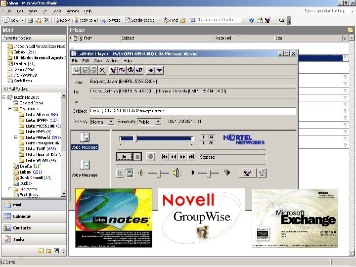
Task: Click the Save icon in CallPilot toolbar
Action: (x=85, y=70)
